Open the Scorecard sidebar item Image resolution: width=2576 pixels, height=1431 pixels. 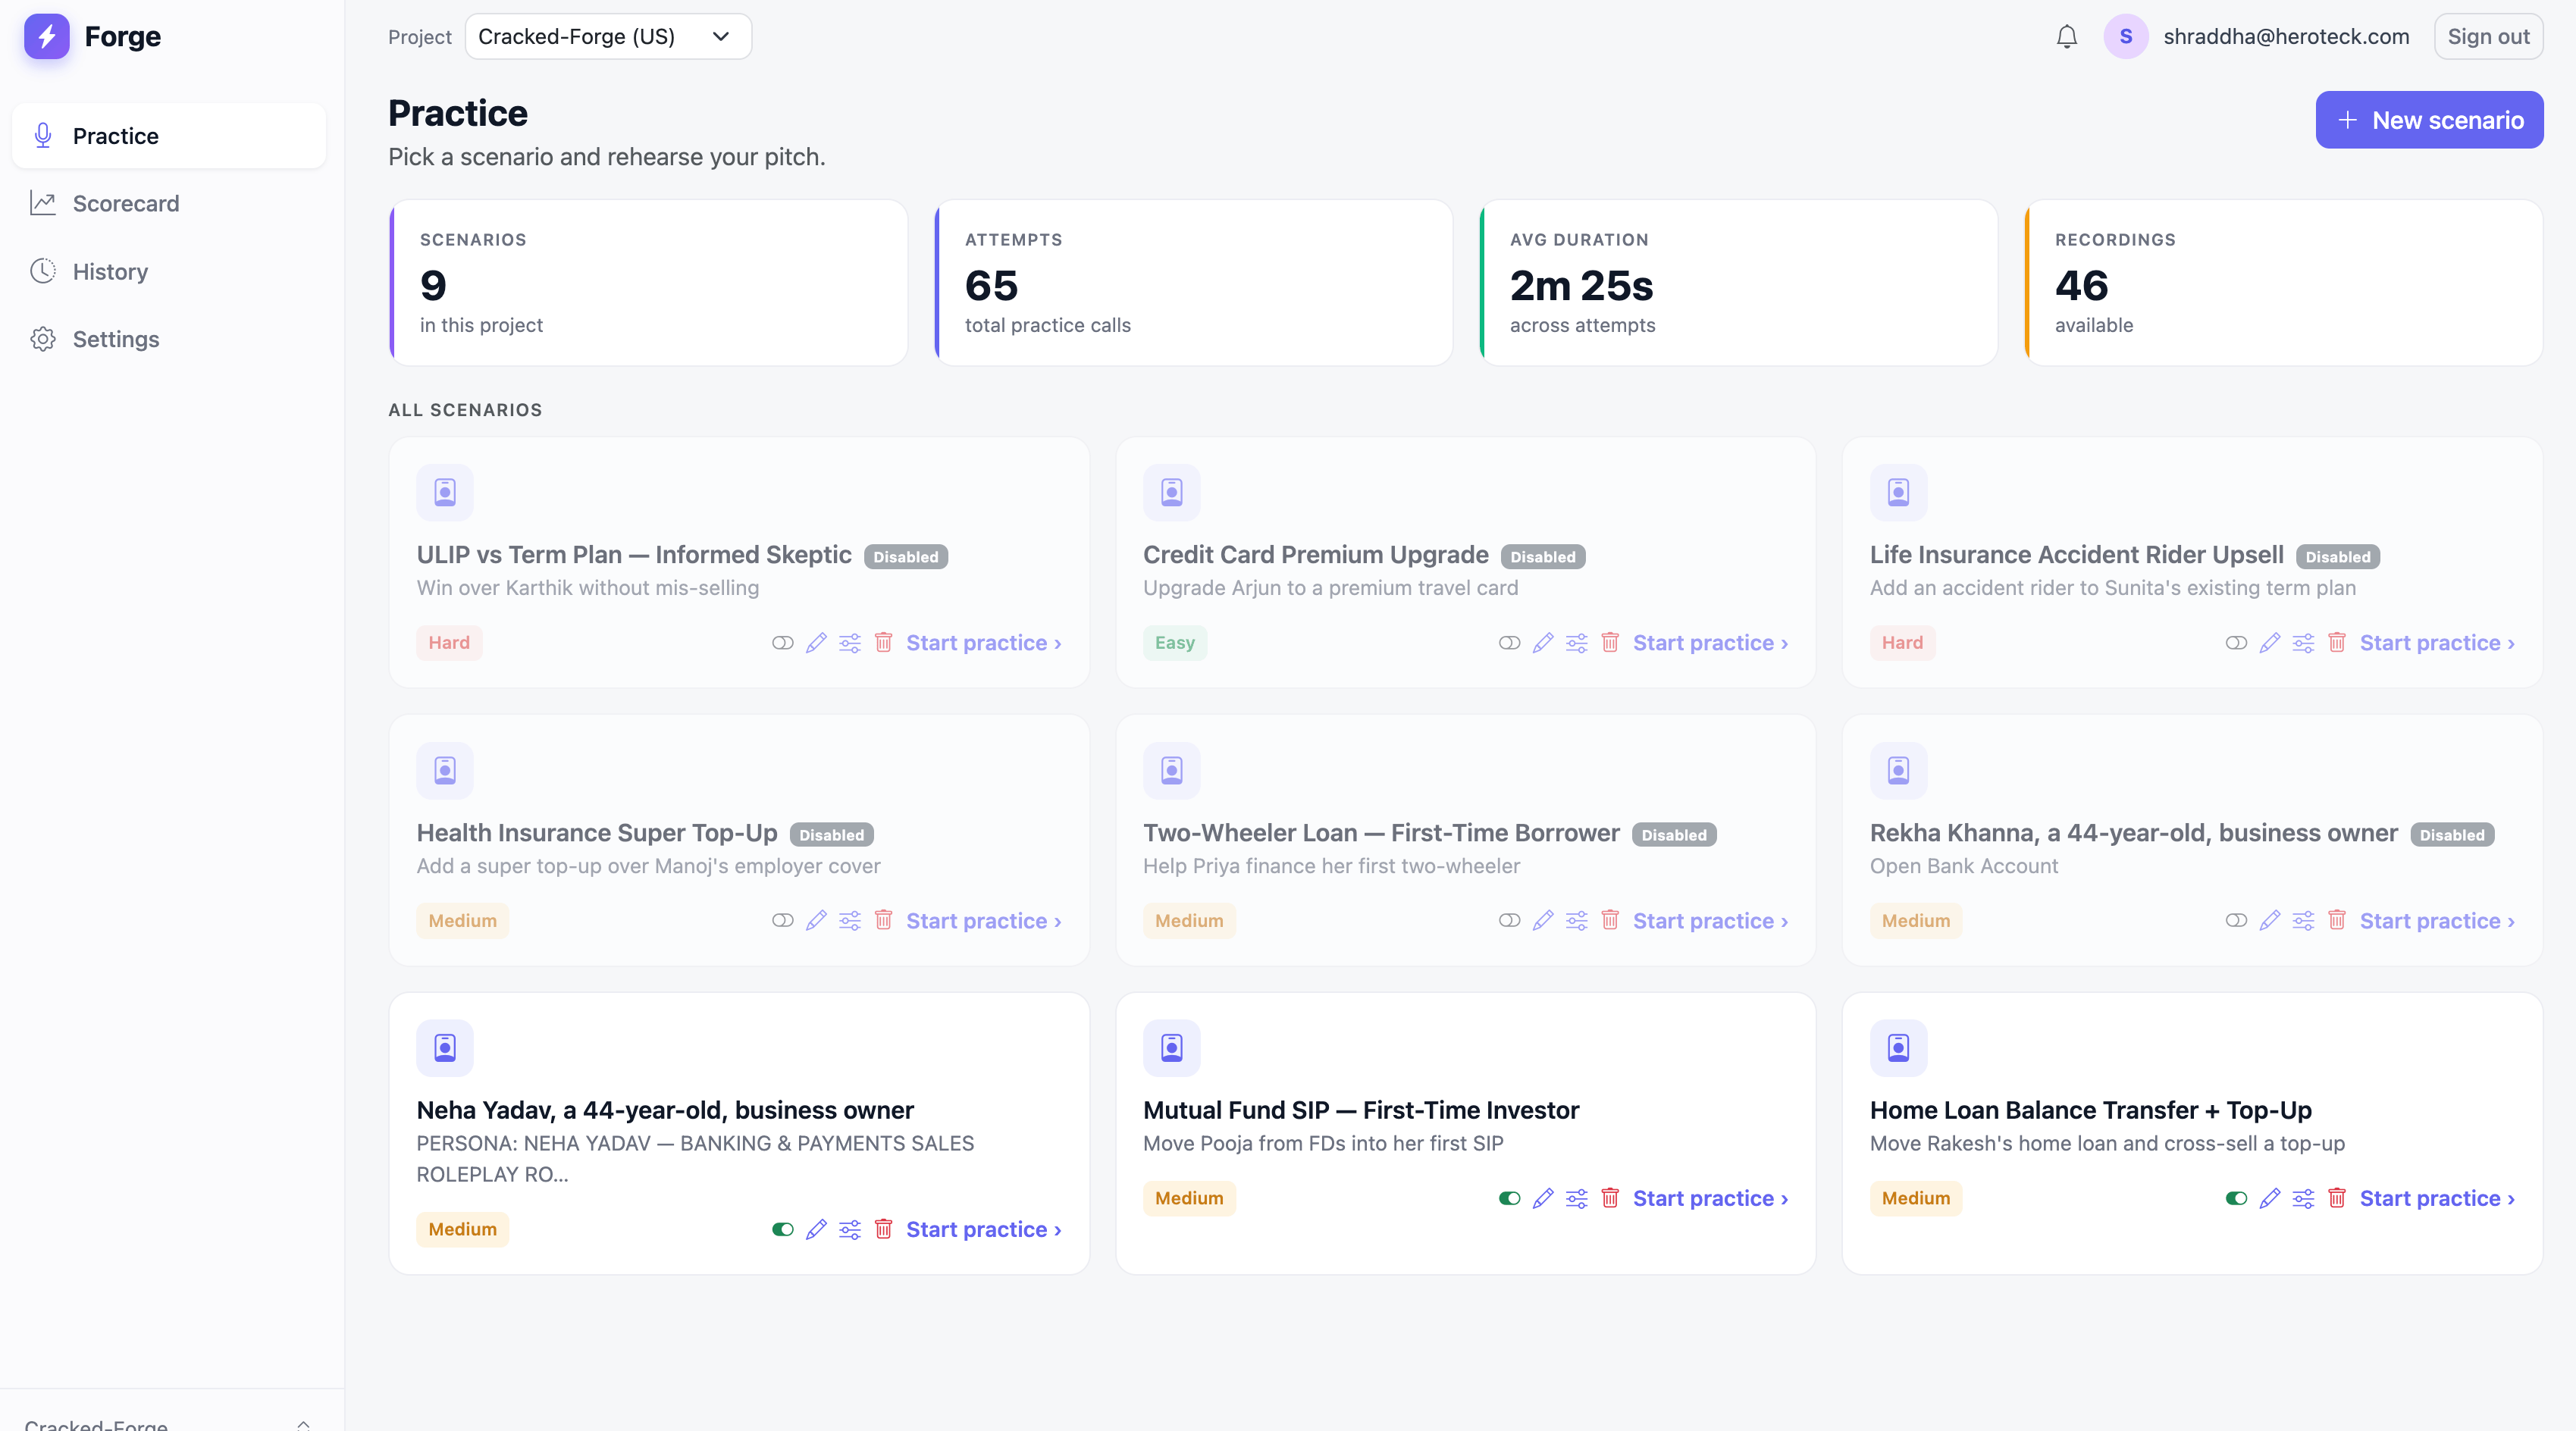click(x=168, y=204)
